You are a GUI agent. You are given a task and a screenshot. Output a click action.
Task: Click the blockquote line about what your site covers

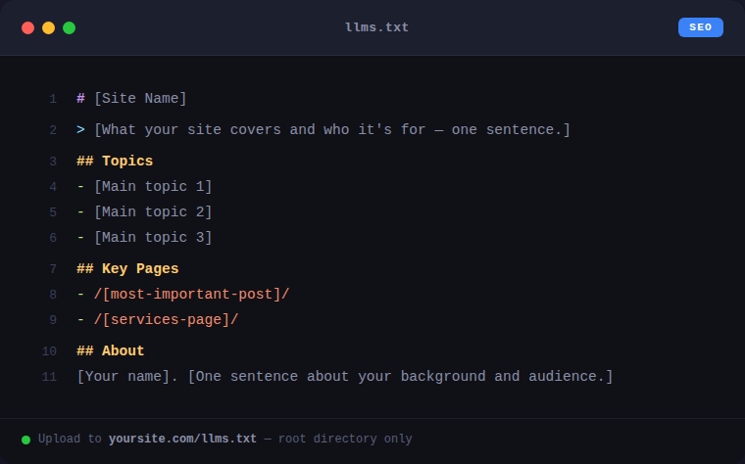(x=323, y=129)
